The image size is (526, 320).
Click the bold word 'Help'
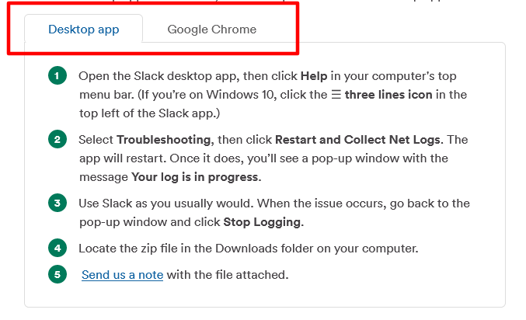[x=314, y=76]
